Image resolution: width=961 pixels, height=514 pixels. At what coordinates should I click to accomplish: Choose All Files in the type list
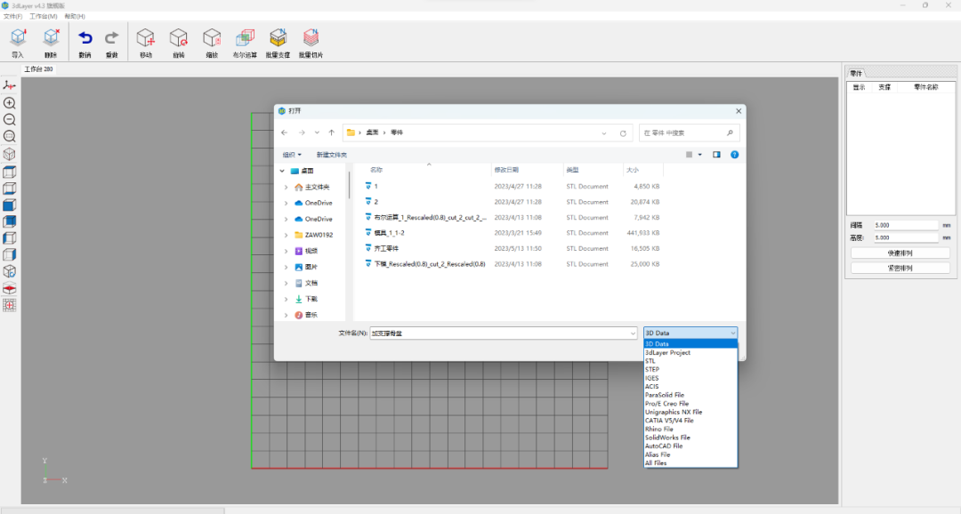pos(690,463)
